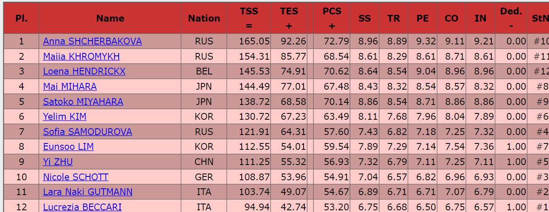
Task: Open Yelim KIM skater link
Action: click(x=65, y=117)
